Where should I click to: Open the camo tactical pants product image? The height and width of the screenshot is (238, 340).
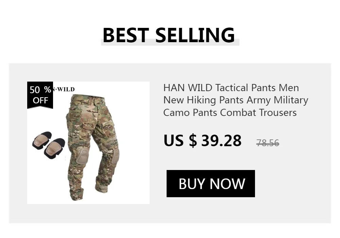click(x=92, y=148)
